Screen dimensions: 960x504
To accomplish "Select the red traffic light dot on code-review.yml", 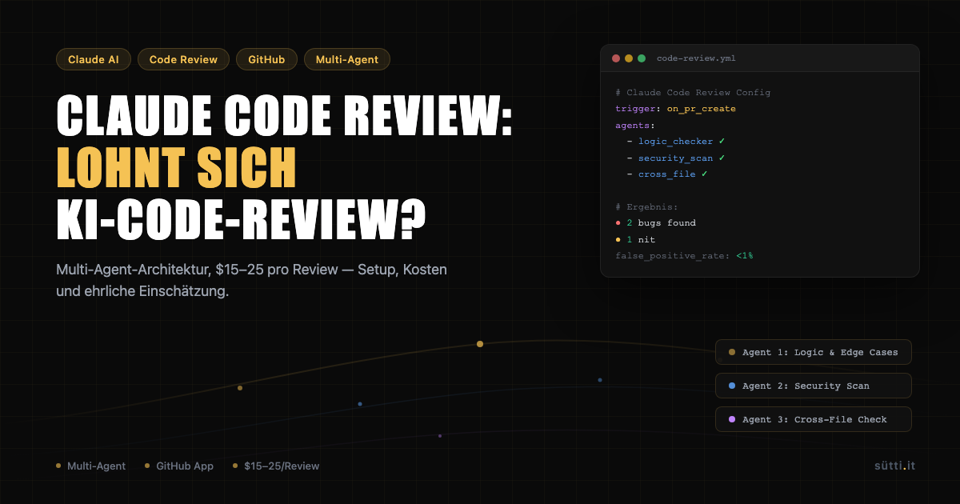I will (x=615, y=58).
